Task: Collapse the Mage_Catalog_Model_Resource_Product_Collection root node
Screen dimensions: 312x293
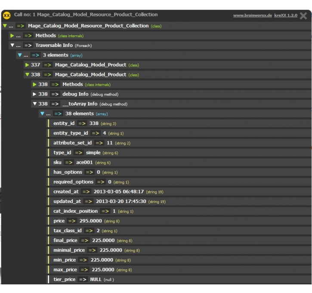Action: [x=5, y=26]
